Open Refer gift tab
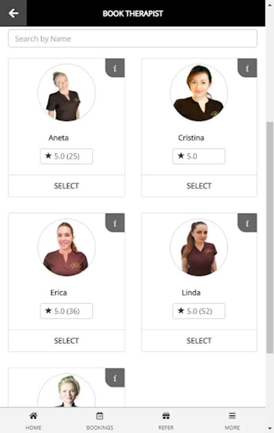The height and width of the screenshot is (433, 274). coord(166,420)
